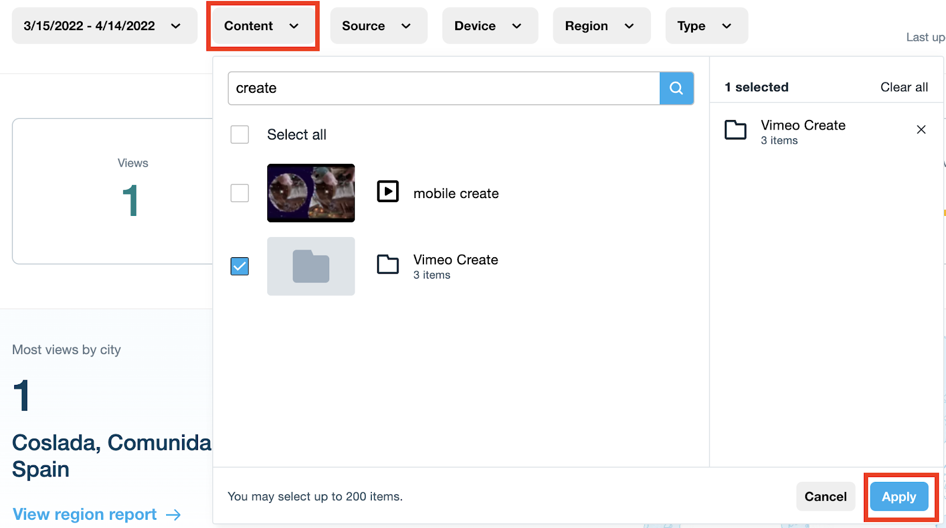Open the Device filter dropdown

click(x=490, y=26)
